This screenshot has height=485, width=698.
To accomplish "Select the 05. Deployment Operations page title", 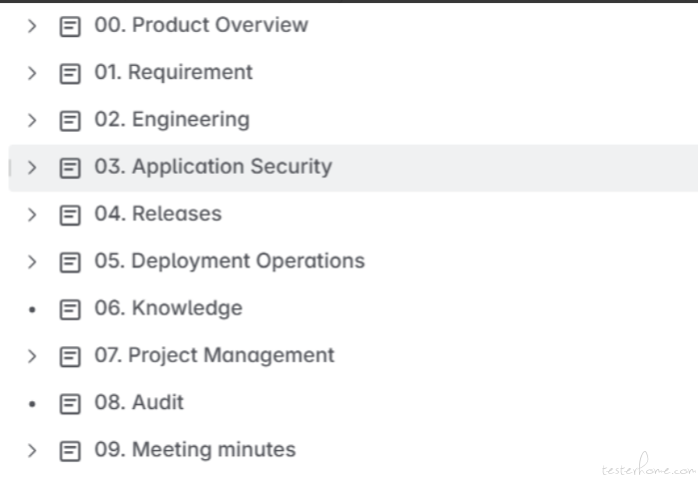I will 230,261.
